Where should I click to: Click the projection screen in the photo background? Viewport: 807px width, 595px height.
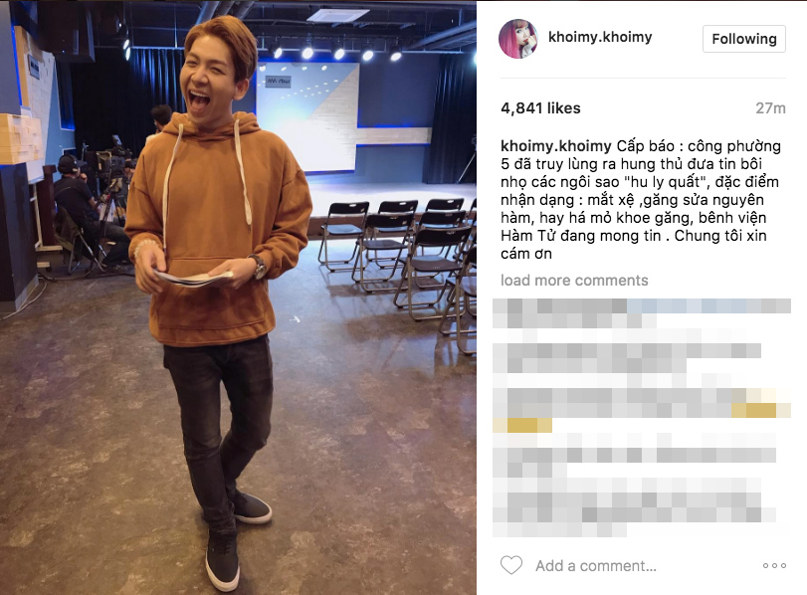pos(307,116)
